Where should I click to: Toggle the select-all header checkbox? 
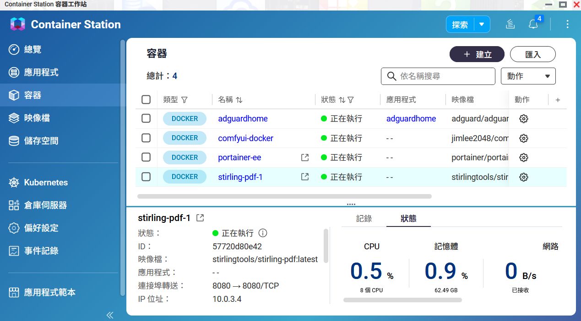pos(146,100)
